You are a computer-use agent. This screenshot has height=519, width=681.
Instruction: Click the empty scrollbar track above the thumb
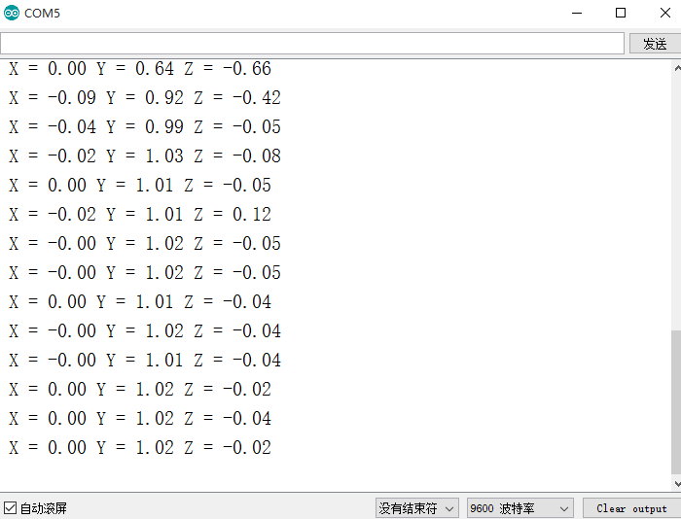pos(675,194)
